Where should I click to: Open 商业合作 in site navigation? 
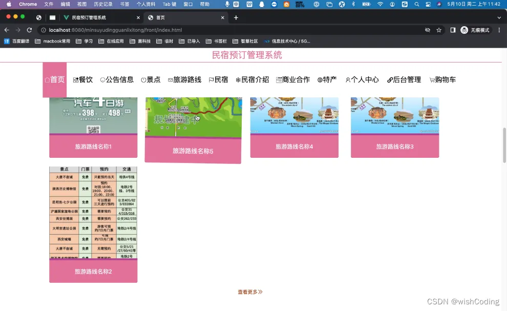[x=293, y=79]
